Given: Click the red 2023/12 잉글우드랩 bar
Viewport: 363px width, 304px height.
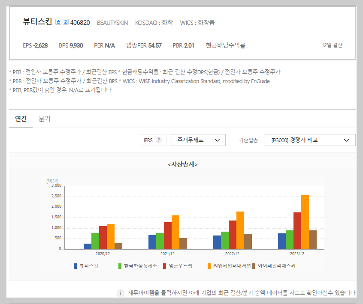Looking at the screenshot, I should point(297,231).
